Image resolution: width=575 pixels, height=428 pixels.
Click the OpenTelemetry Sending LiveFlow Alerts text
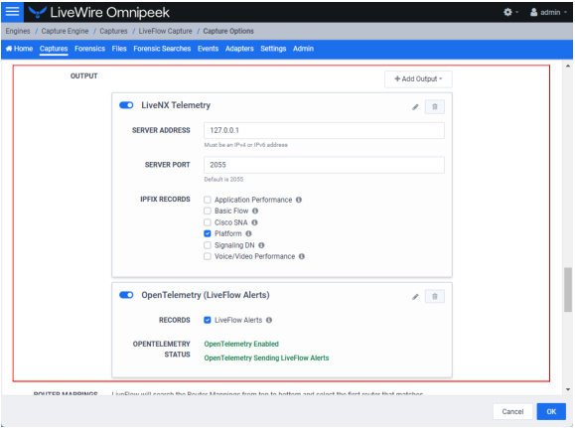(x=266, y=357)
